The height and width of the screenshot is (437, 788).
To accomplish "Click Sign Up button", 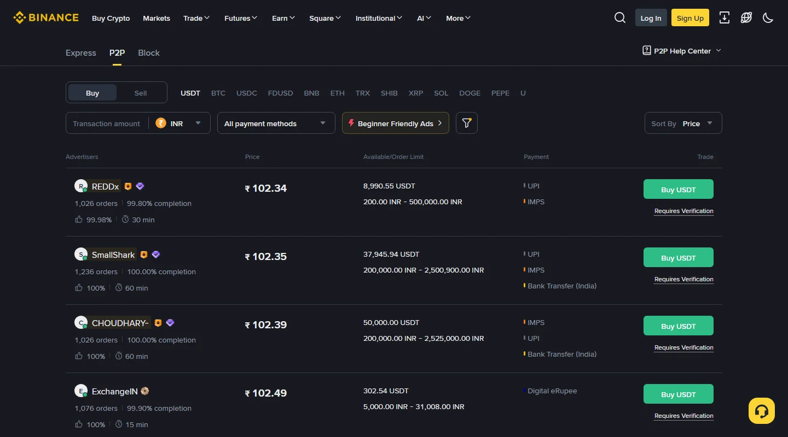I will (690, 17).
